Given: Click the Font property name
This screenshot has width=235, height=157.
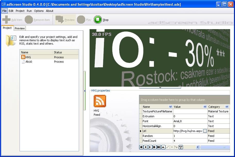Looking at the screenshot, I should (145, 121).
